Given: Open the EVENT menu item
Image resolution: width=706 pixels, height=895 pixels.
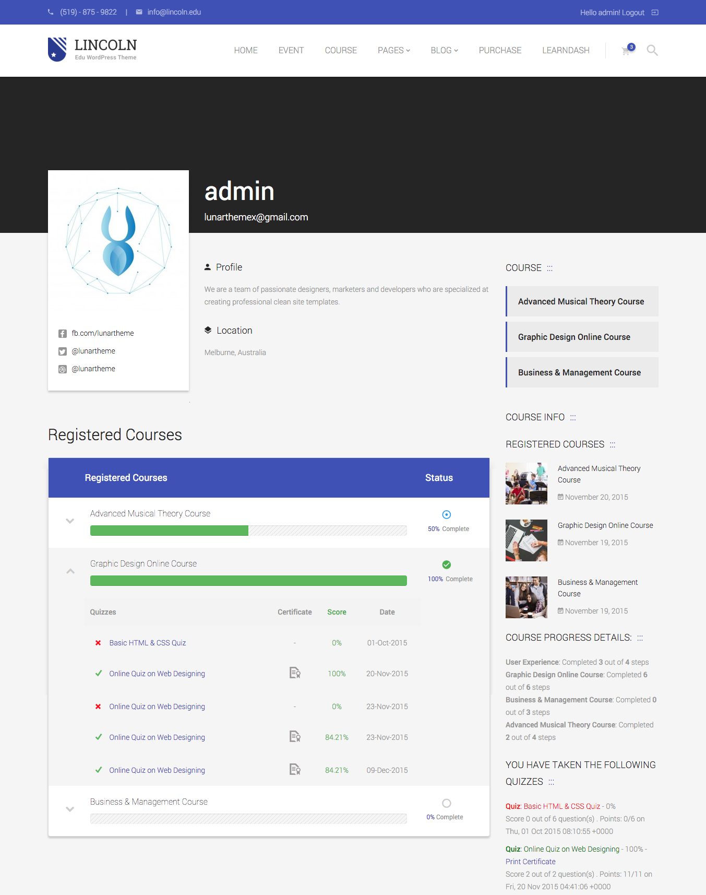Looking at the screenshot, I should coord(291,50).
